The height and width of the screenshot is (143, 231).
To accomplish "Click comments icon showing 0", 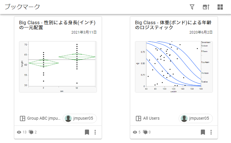I will click(x=145, y=132).
